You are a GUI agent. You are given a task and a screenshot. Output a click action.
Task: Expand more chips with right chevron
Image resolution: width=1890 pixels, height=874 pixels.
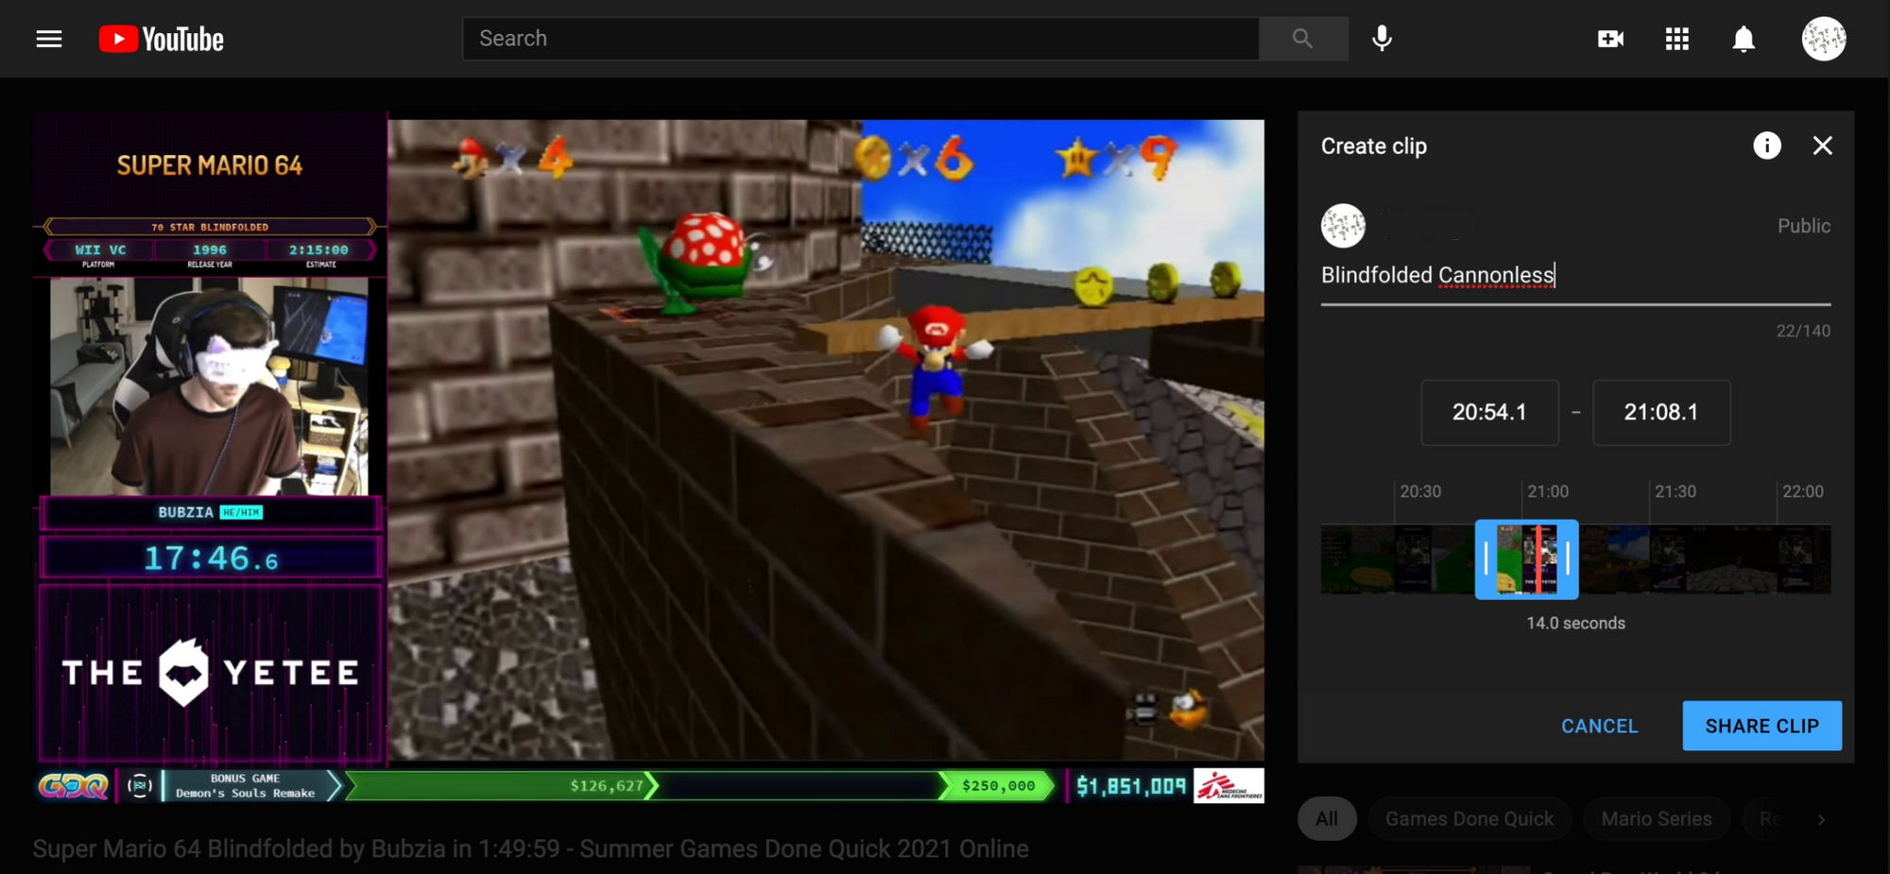point(1821,819)
